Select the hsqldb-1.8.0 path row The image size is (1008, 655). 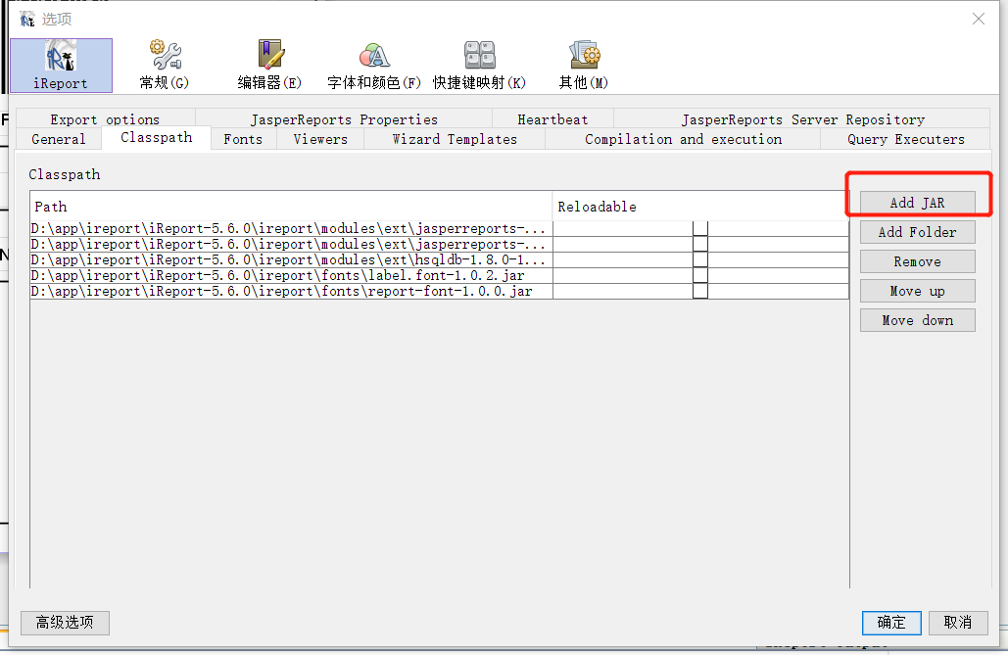click(291, 259)
